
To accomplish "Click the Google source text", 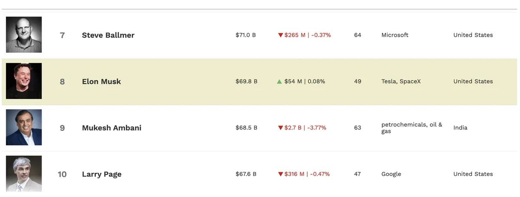I will click(391, 174).
